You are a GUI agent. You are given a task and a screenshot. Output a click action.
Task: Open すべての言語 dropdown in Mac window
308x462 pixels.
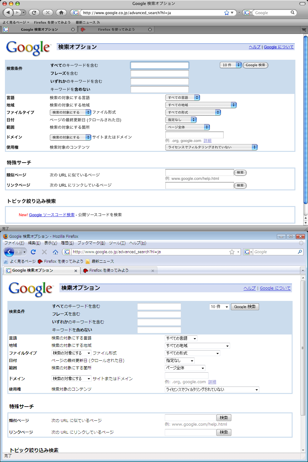pyautogui.click(x=183, y=98)
